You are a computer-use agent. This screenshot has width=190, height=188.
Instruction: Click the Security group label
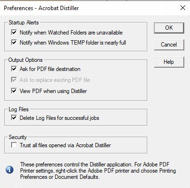coord(18,137)
